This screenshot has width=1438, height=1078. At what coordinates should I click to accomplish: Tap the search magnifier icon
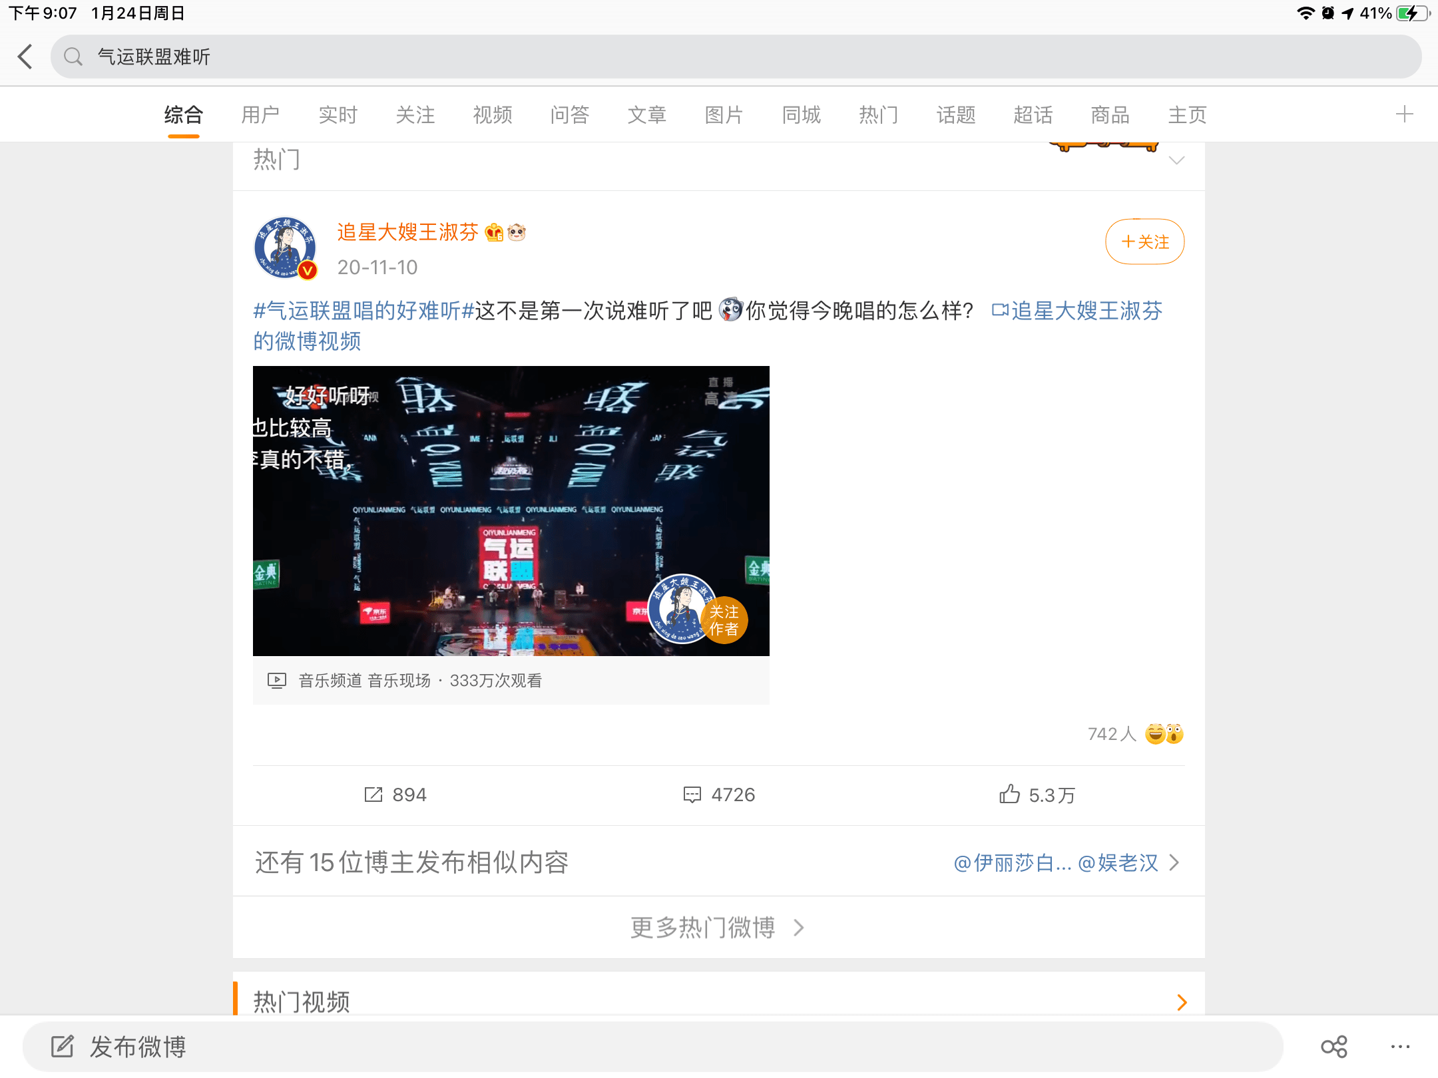[x=73, y=57]
